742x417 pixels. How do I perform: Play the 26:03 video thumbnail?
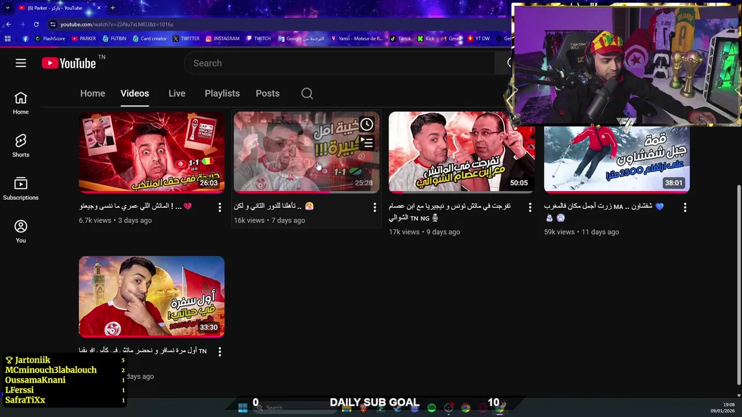pyautogui.click(x=151, y=152)
